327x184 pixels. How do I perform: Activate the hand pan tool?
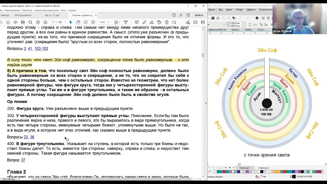tap(78, 22)
